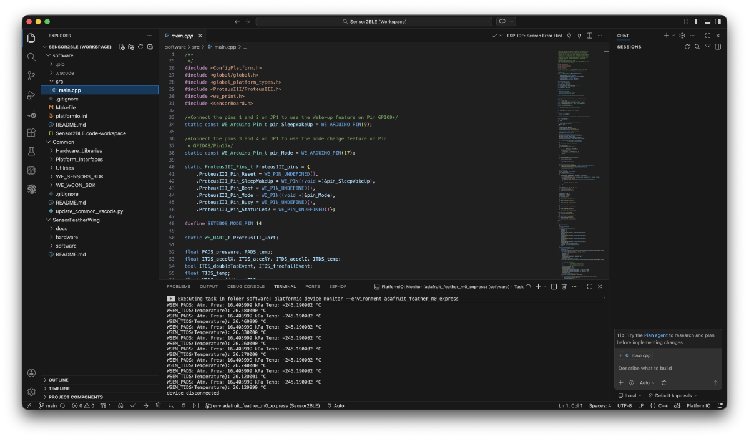Switch to the Problems panel tab

pyautogui.click(x=179, y=287)
